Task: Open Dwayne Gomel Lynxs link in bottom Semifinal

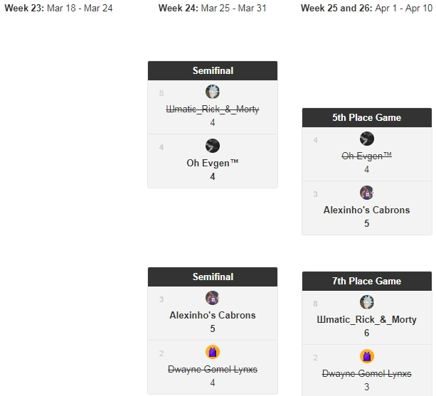Action: point(213,370)
